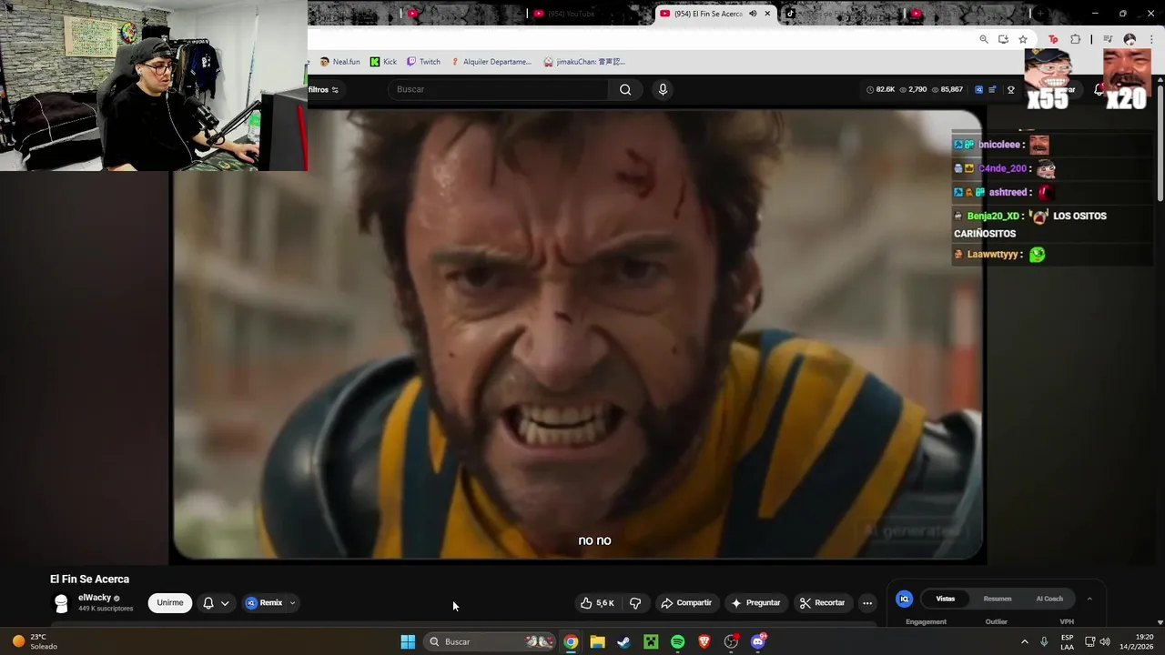Open Chrome extensions puzzle icon

pos(1076,39)
